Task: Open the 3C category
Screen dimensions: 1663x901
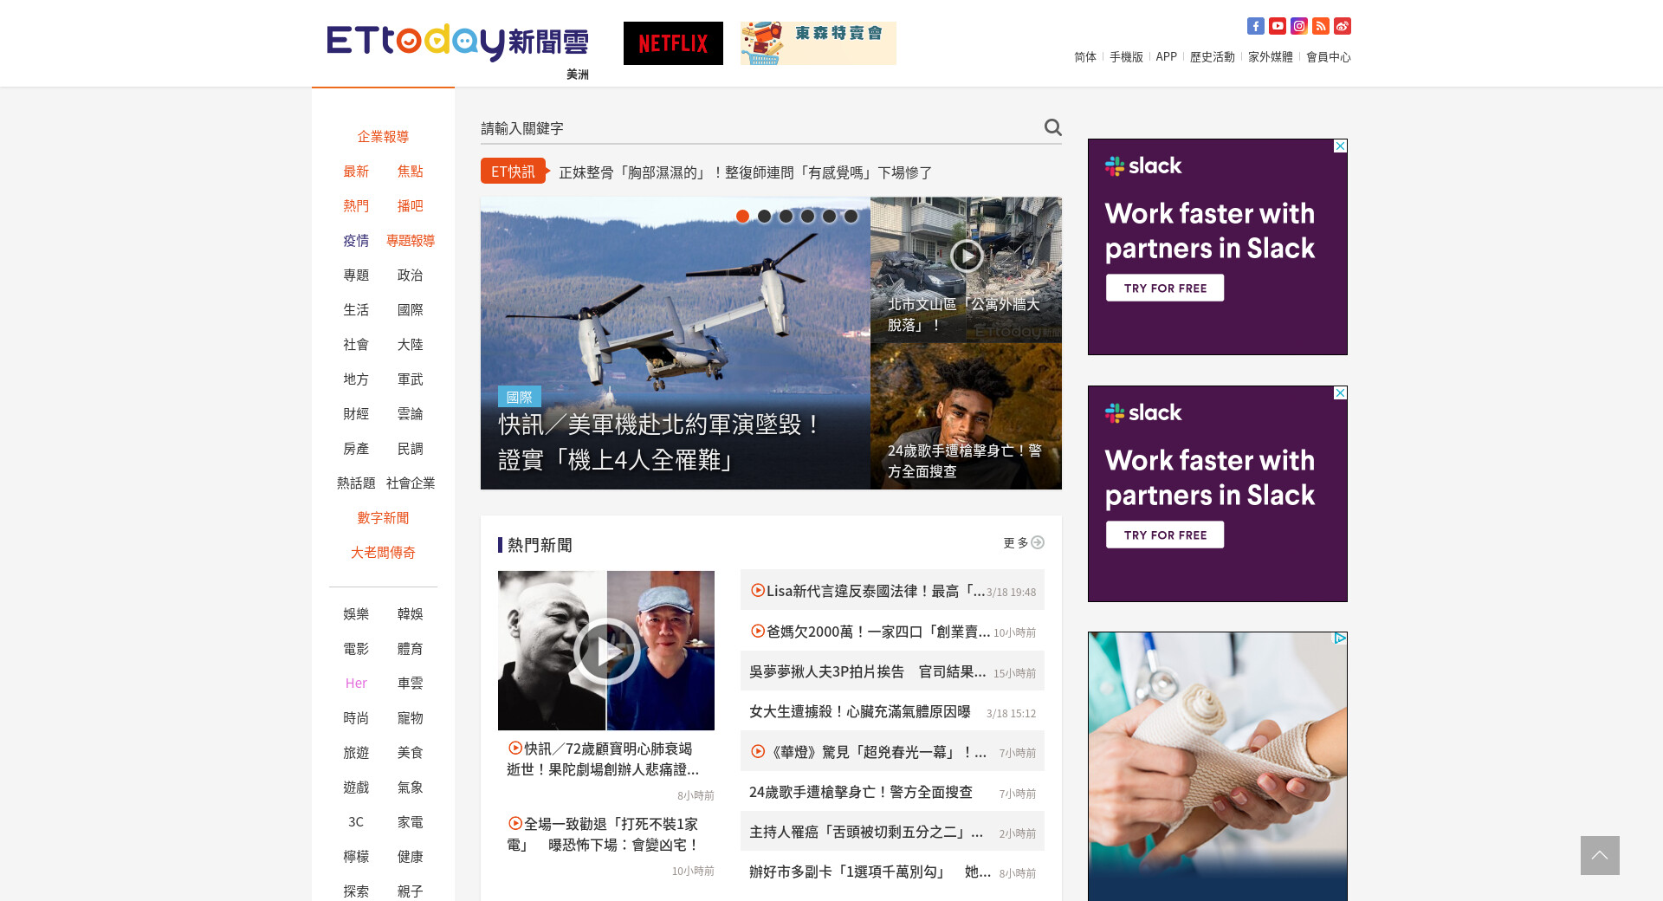Action: pos(356,822)
